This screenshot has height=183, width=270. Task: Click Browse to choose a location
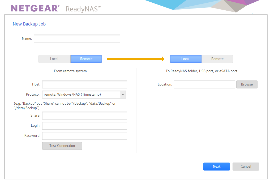(247, 84)
